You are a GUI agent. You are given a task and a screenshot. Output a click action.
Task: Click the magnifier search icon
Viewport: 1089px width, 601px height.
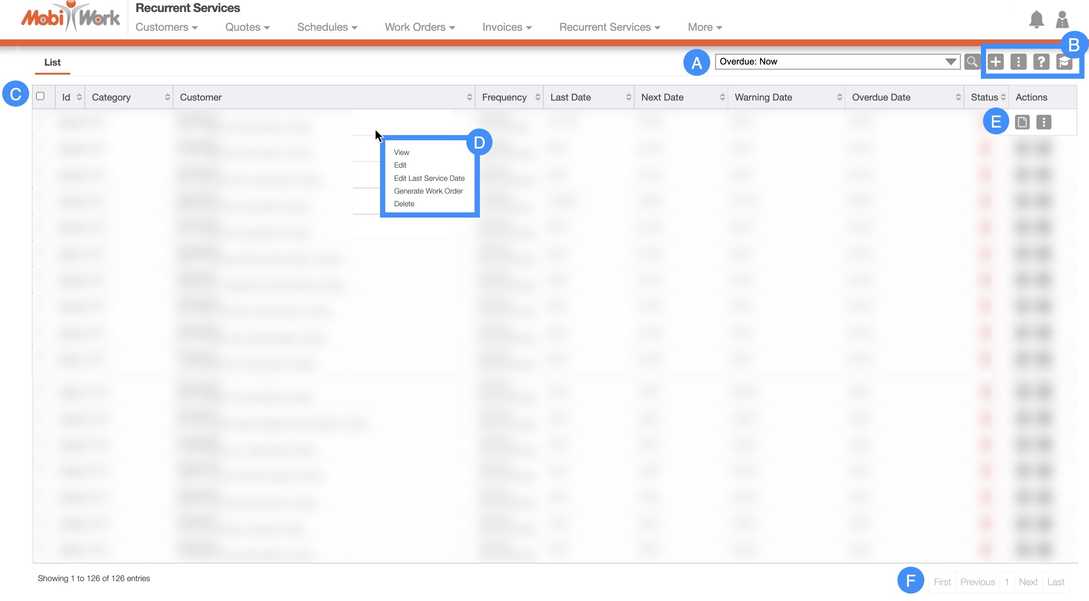coord(972,62)
